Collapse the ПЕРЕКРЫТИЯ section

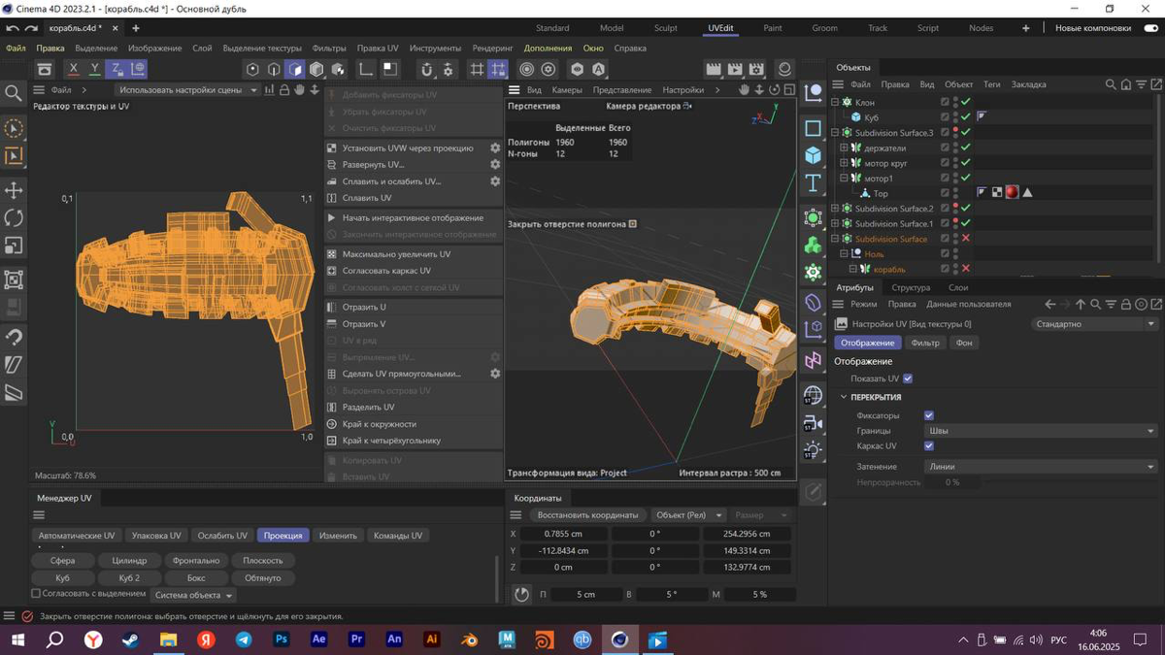pyautogui.click(x=844, y=397)
